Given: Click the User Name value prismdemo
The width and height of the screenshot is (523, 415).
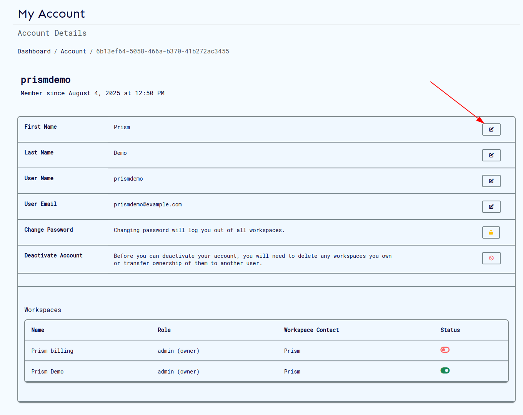Looking at the screenshot, I should (128, 179).
